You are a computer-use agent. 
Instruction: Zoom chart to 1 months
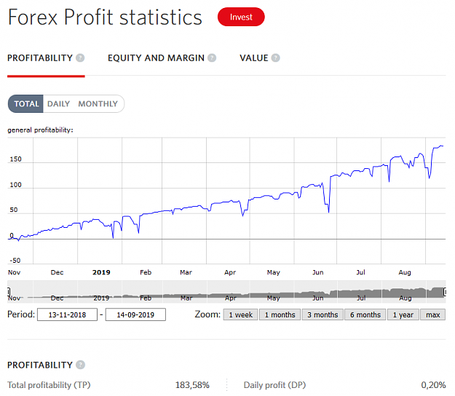tap(280, 314)
